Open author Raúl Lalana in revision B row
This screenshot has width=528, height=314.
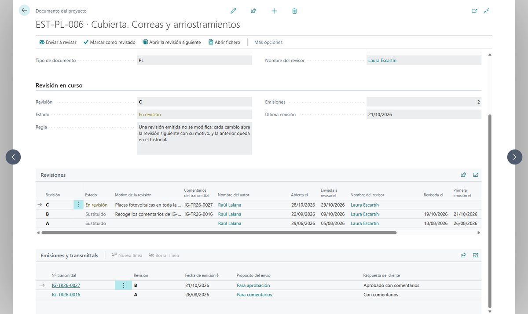230,214
